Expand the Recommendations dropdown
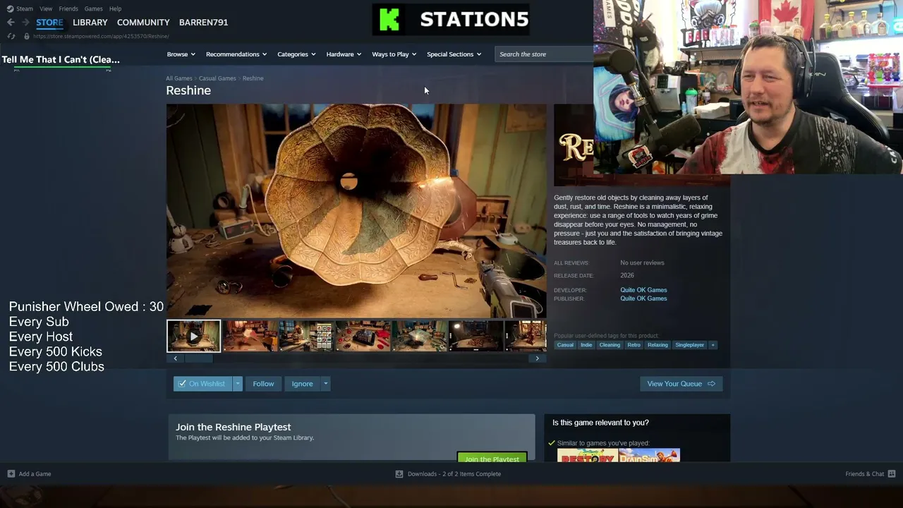Viewport: 903px width, 508px height. click(236, 54)
